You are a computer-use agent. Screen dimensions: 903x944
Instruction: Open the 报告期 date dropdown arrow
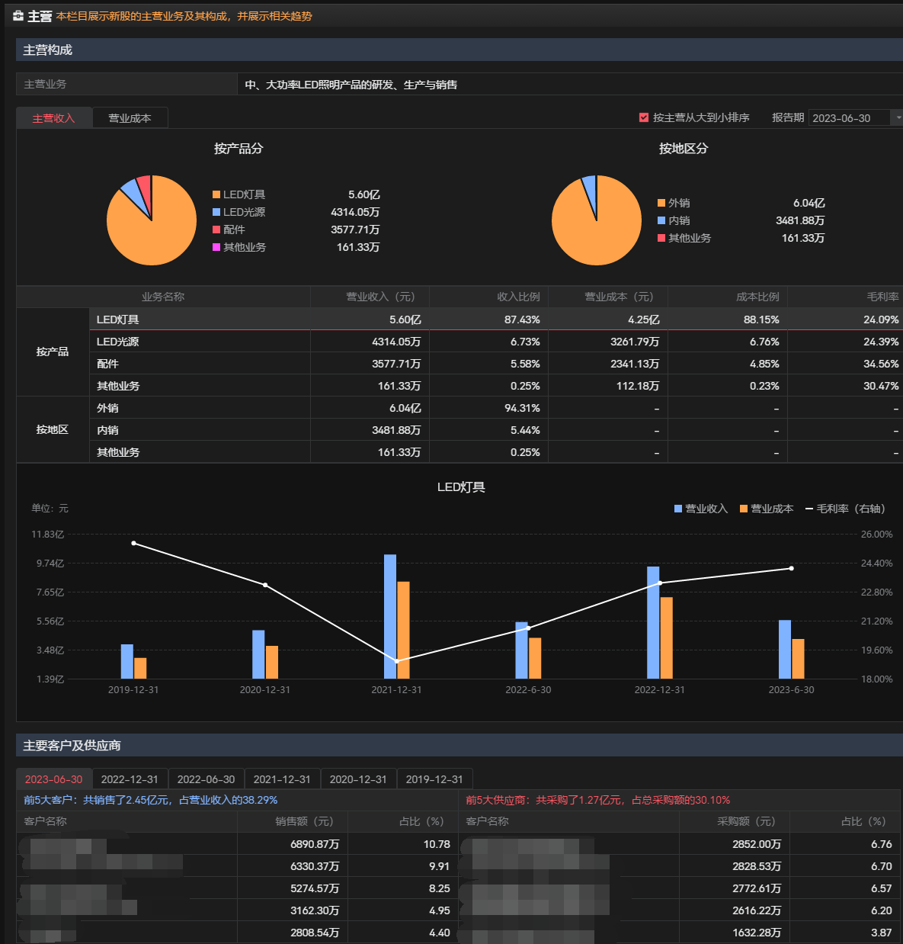tap(898, 117)
